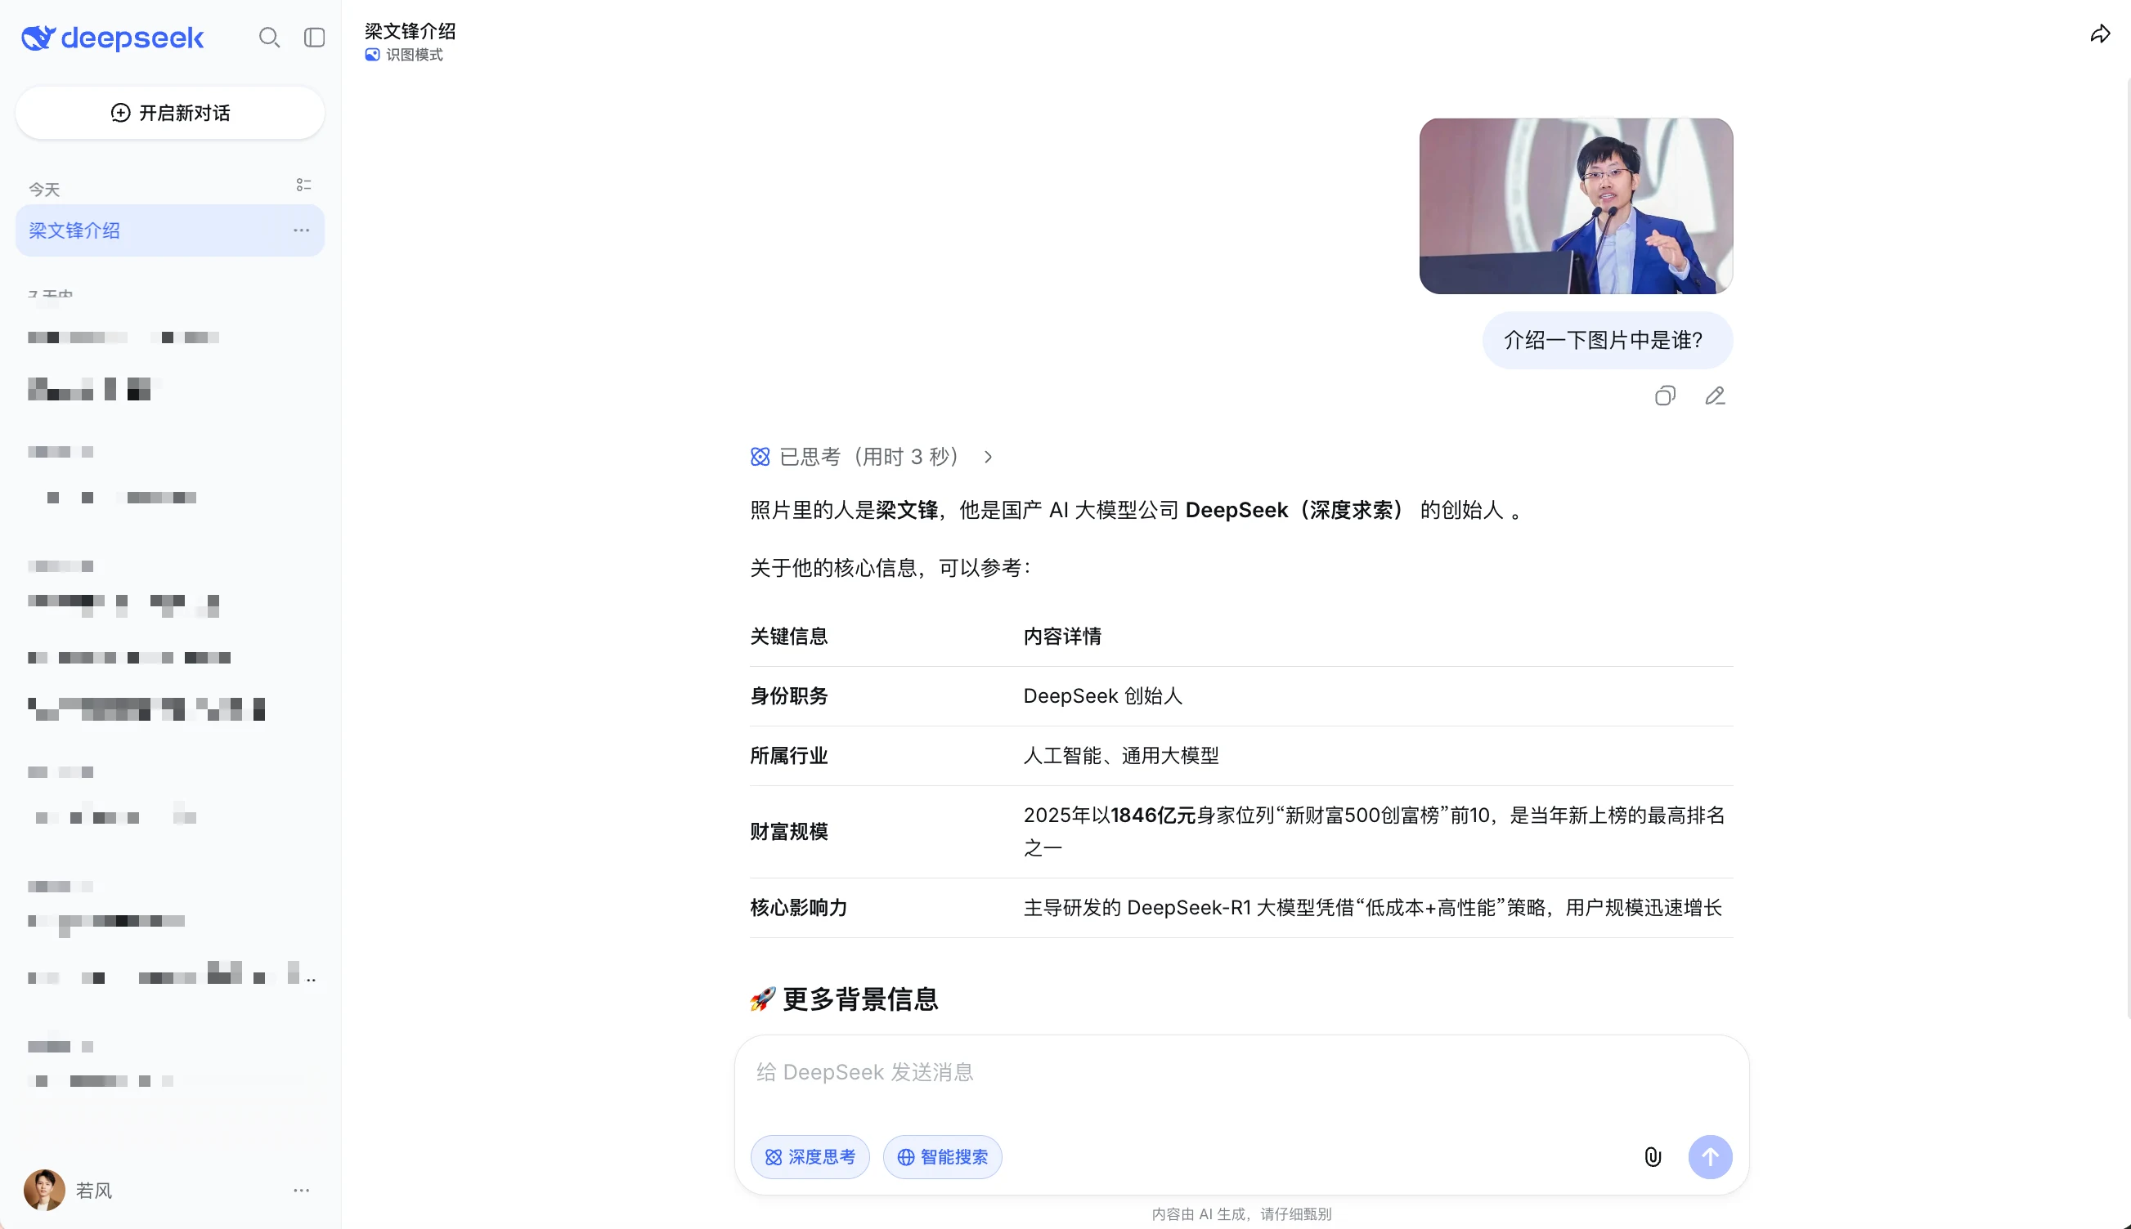Click the 识图模式 mode indicator
This screenshot has width=2131, height=1229.
coord(404,55)
